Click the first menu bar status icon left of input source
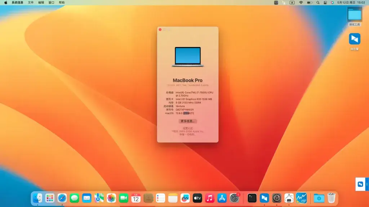The width and height of the screenshot is (369, 207). click(x=276, y=3)
